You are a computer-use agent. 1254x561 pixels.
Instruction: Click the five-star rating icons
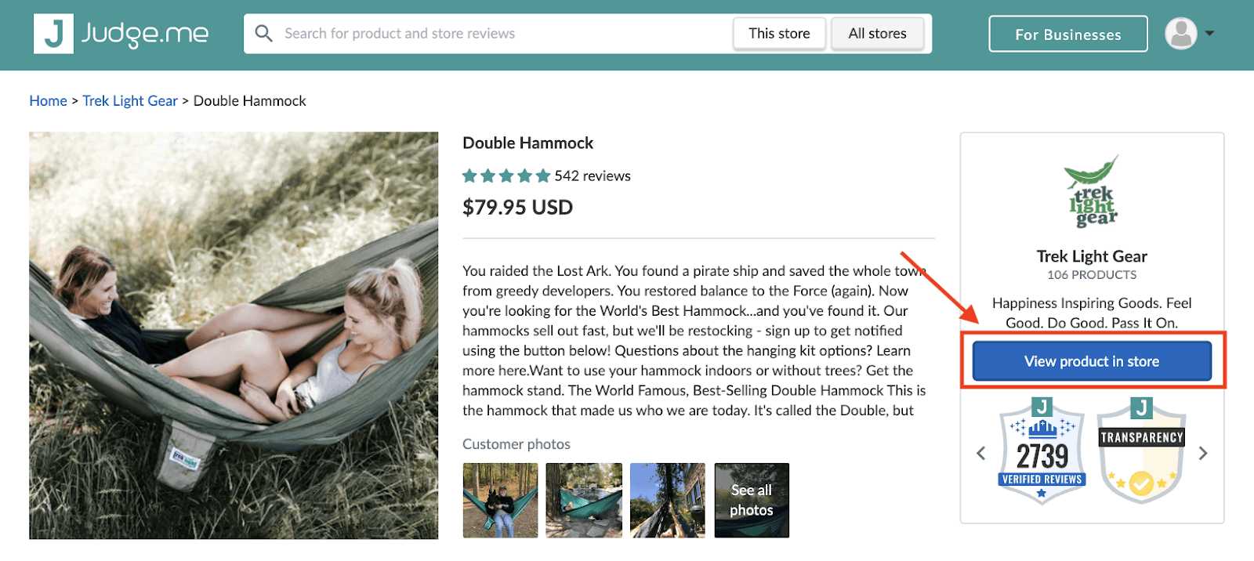coord(506,176)
